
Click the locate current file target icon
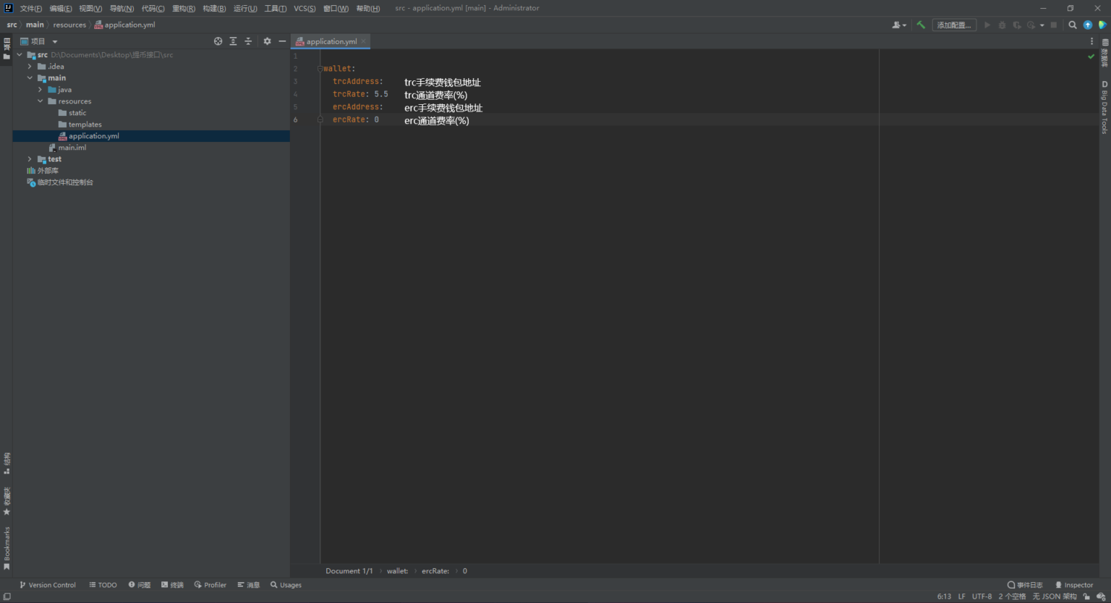click(218, 41)
